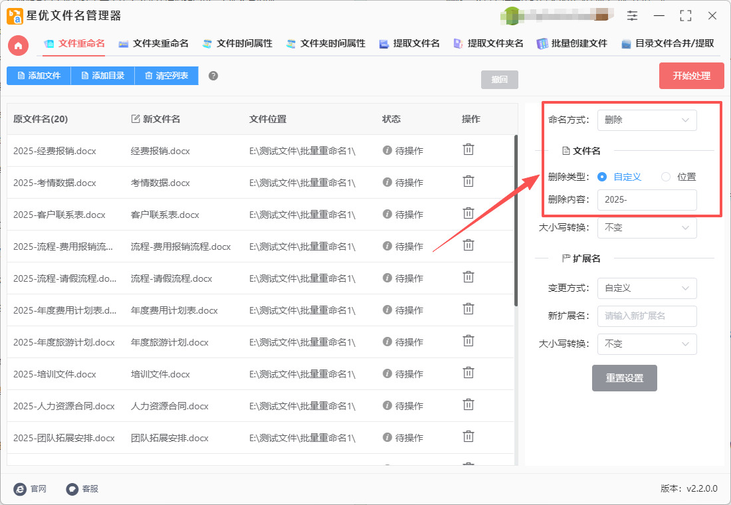Click the 重置设置 button

point(624,378)
